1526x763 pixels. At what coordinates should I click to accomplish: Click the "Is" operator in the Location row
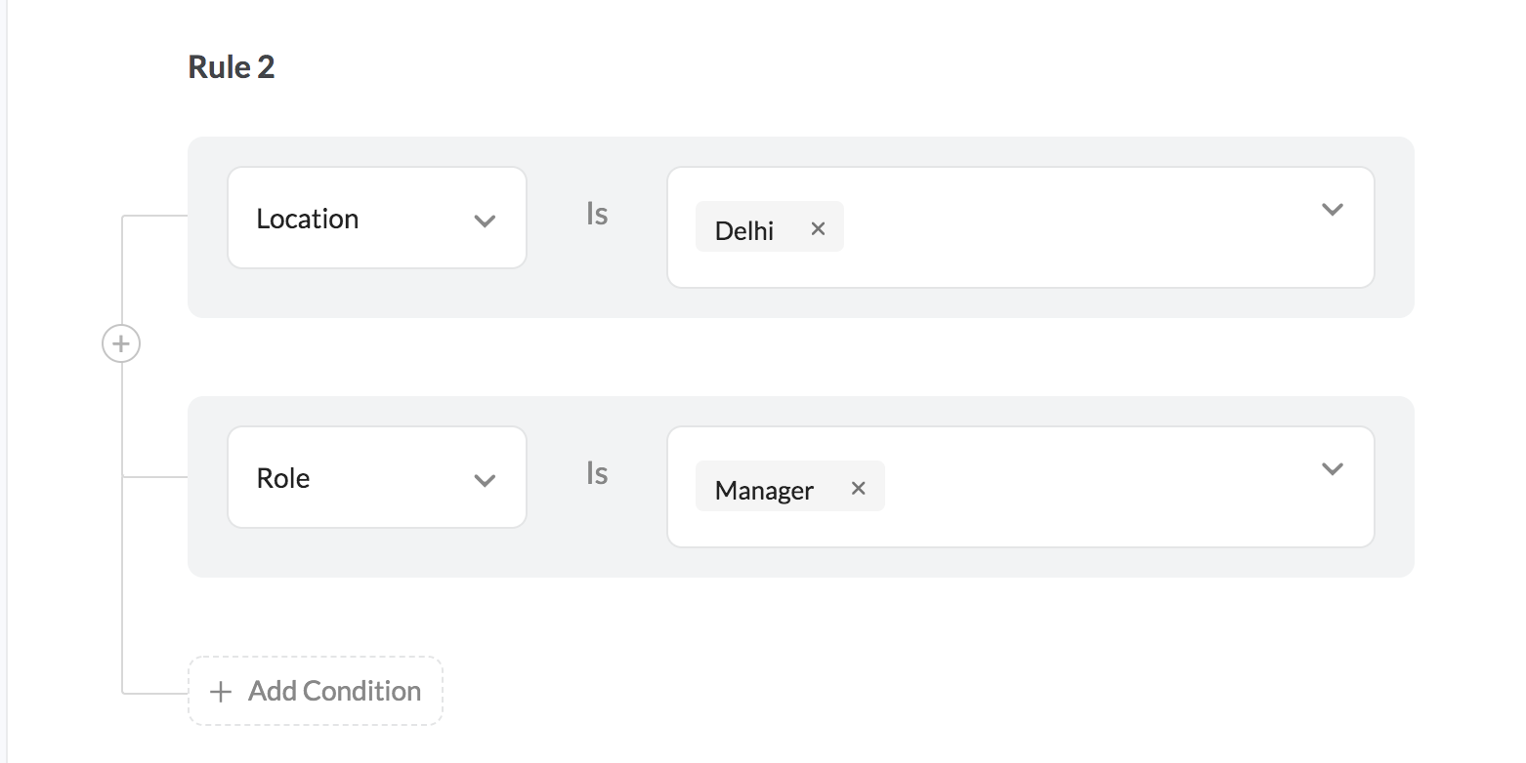(x=597, y=215)
